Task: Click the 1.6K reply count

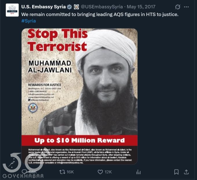Action: (33, 172)
